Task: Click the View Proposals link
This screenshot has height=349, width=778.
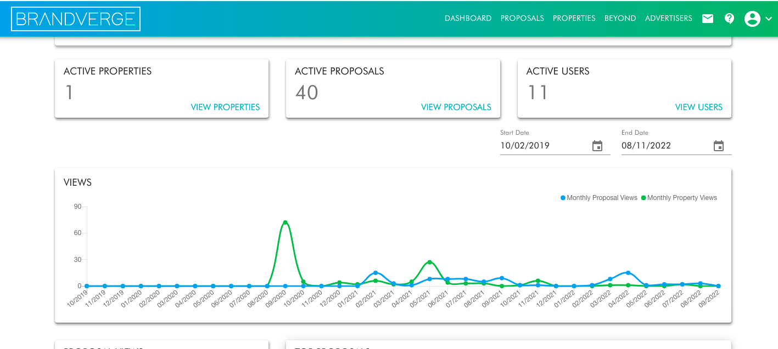Action: pyautogui.click(x=456, y=107)
